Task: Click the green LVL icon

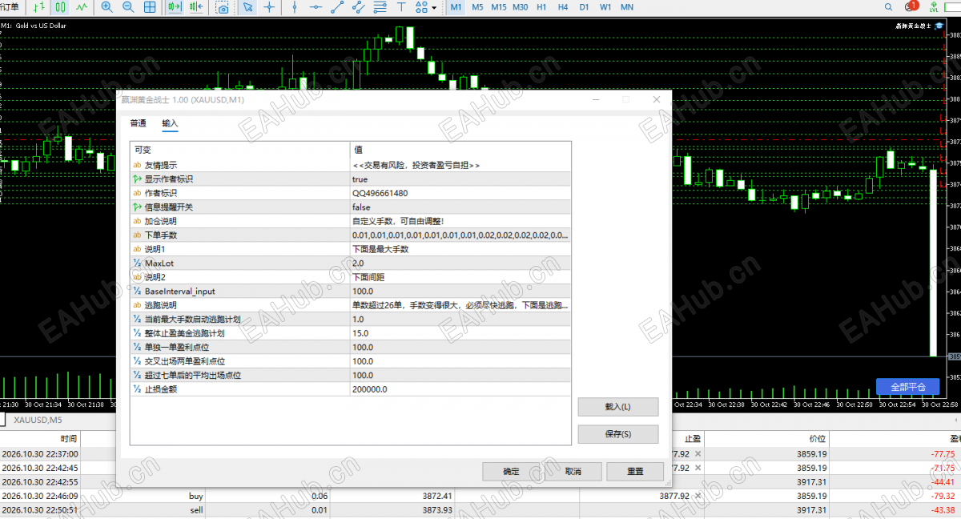Action: click(934, 7)
